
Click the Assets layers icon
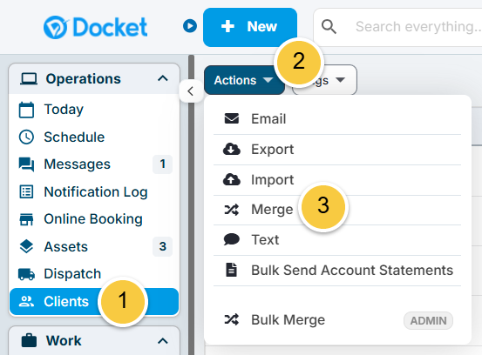(x=26, y=246)
